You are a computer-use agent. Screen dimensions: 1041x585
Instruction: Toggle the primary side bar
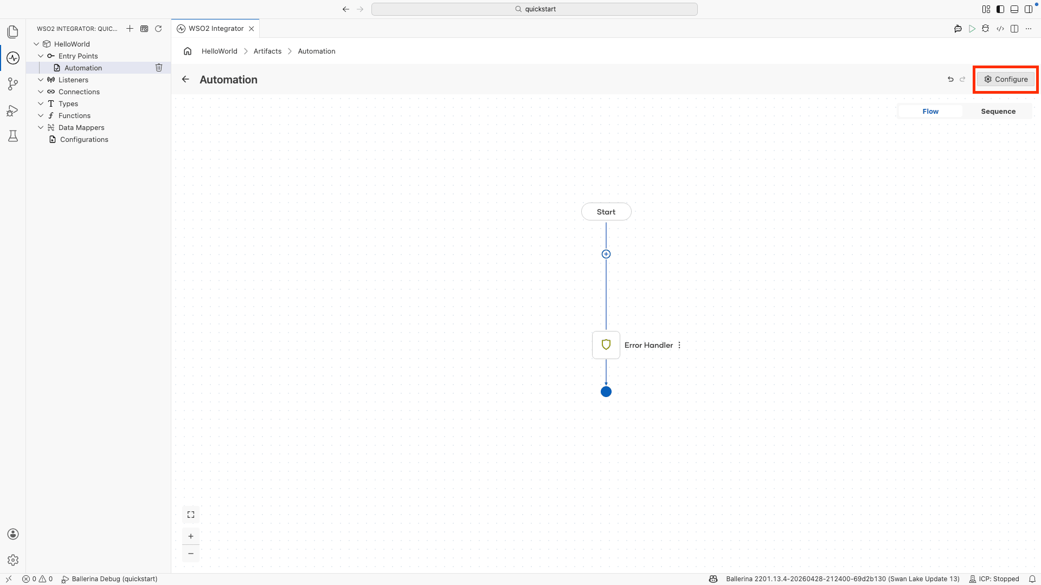click(x=1000, y=9)
